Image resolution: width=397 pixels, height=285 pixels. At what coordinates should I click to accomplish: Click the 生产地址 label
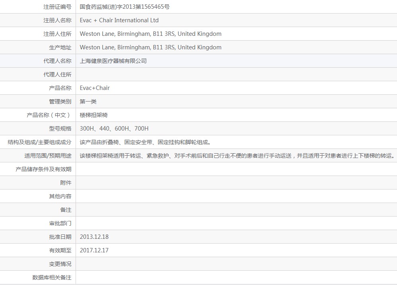[60, 47]
